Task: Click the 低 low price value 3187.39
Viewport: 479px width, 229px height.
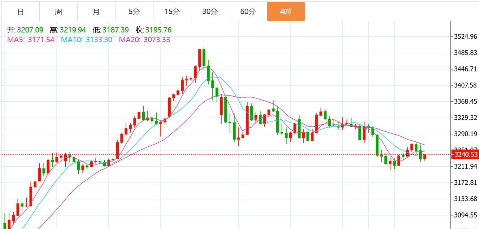Action: pos(116,30)
